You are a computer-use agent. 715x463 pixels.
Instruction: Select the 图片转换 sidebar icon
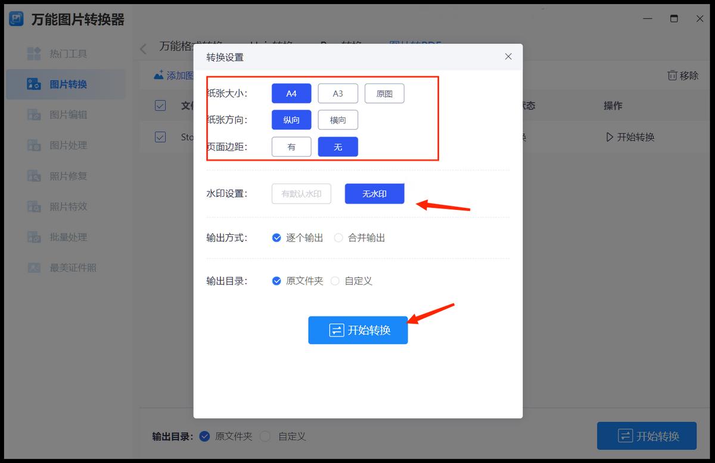(x=33, y=84)
